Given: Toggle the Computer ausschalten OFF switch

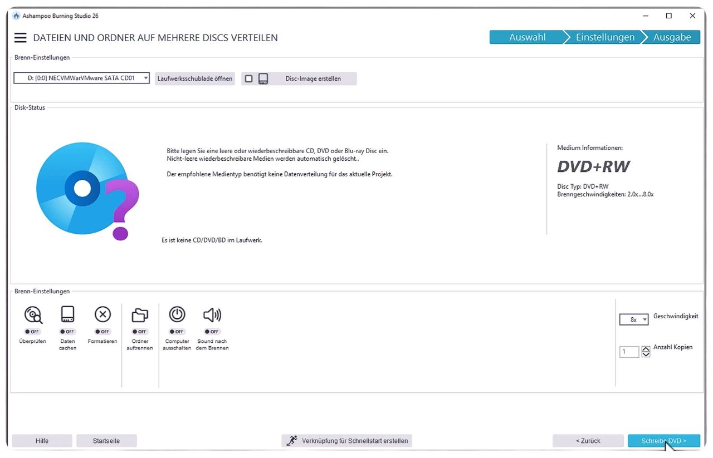Looking at the screenshot, I should (177, 332).
